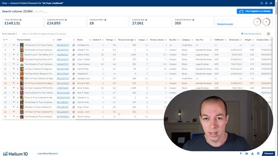Image resolution: width=278 pixels, height=156 pixels.
Task: Copy ASIN for The Newest UK Air Fryer row
Action: click(x=73, y=45)
